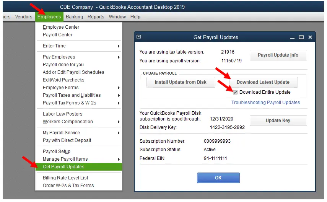The height and width of the screenshot is (202, 327).
Task: Minimize the Get Payroll Updates dialog
Action: pos(292,37)
